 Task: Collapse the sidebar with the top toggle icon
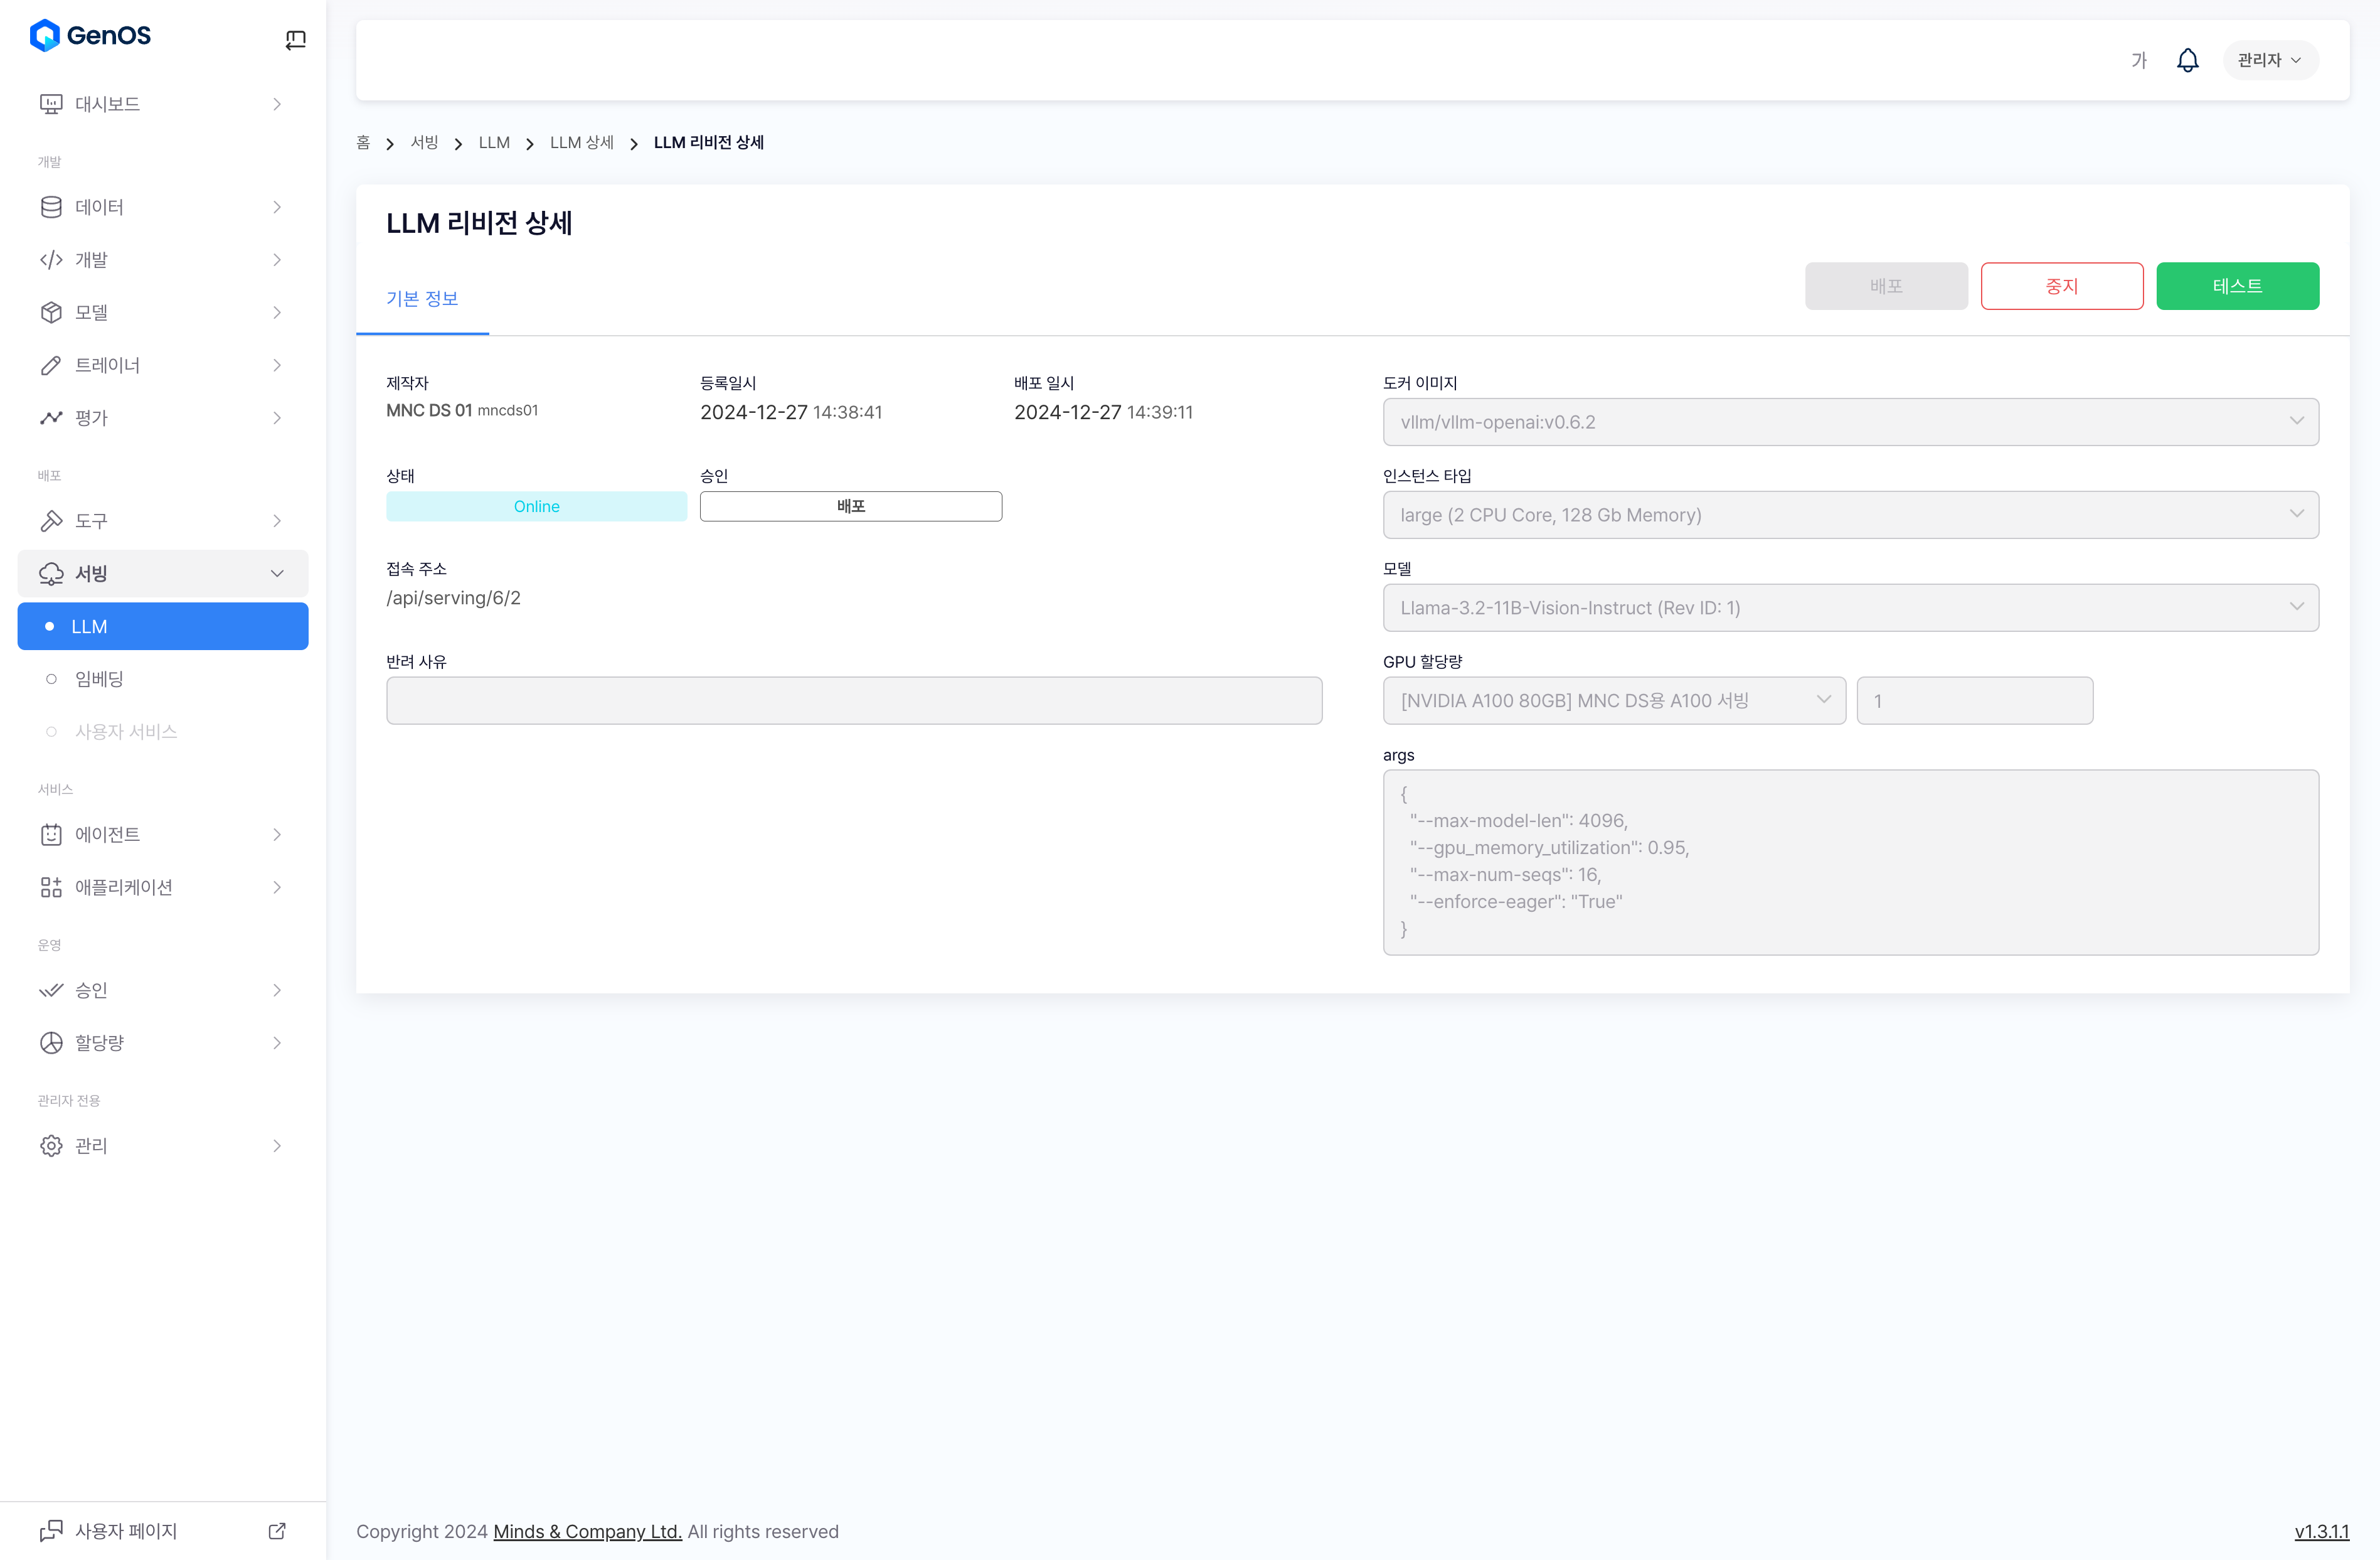[x=295, y=40]
